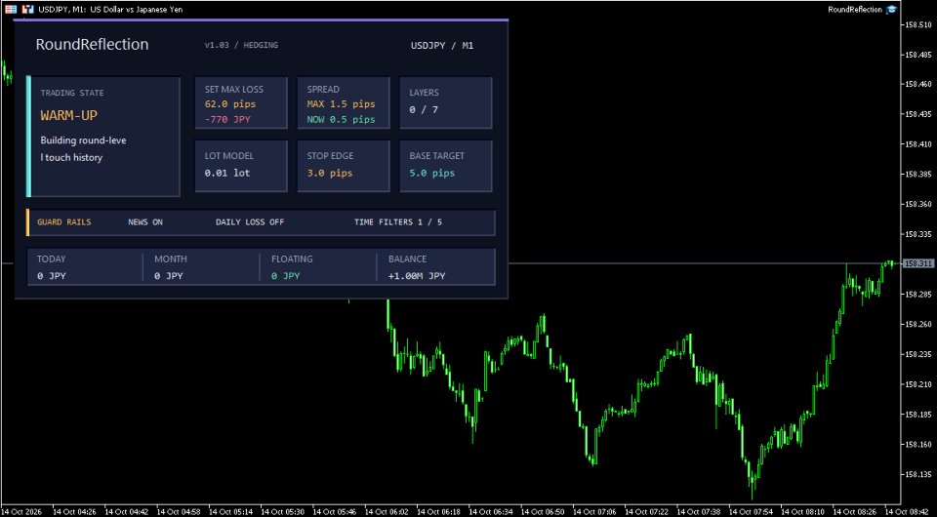
Task: Select the '0 JPY' value under TODAY
Action: 50,276
